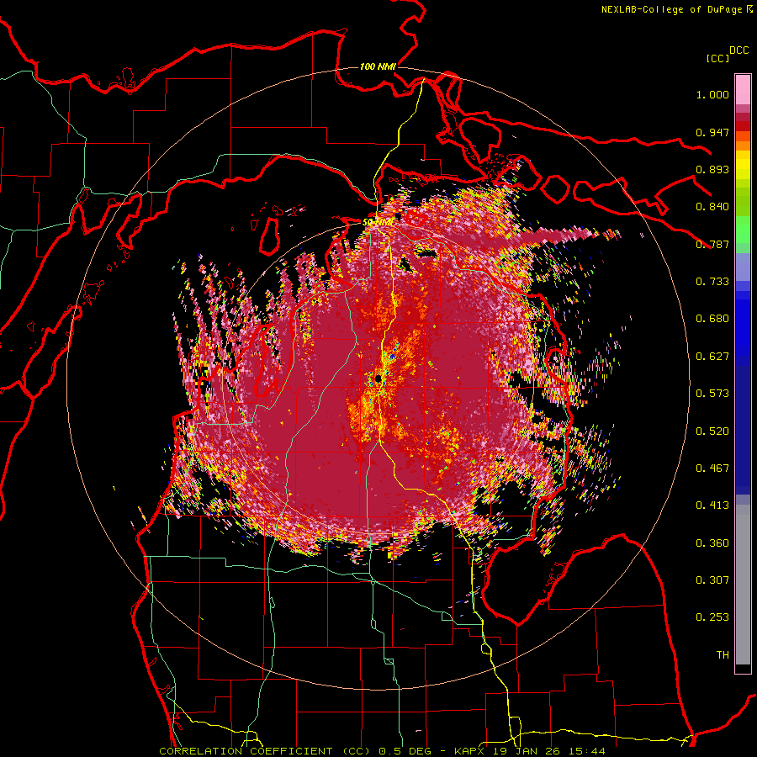Click the TH threshold label
Image resolution: width=757 pixels, height=757 pixels.
(723, 655)
